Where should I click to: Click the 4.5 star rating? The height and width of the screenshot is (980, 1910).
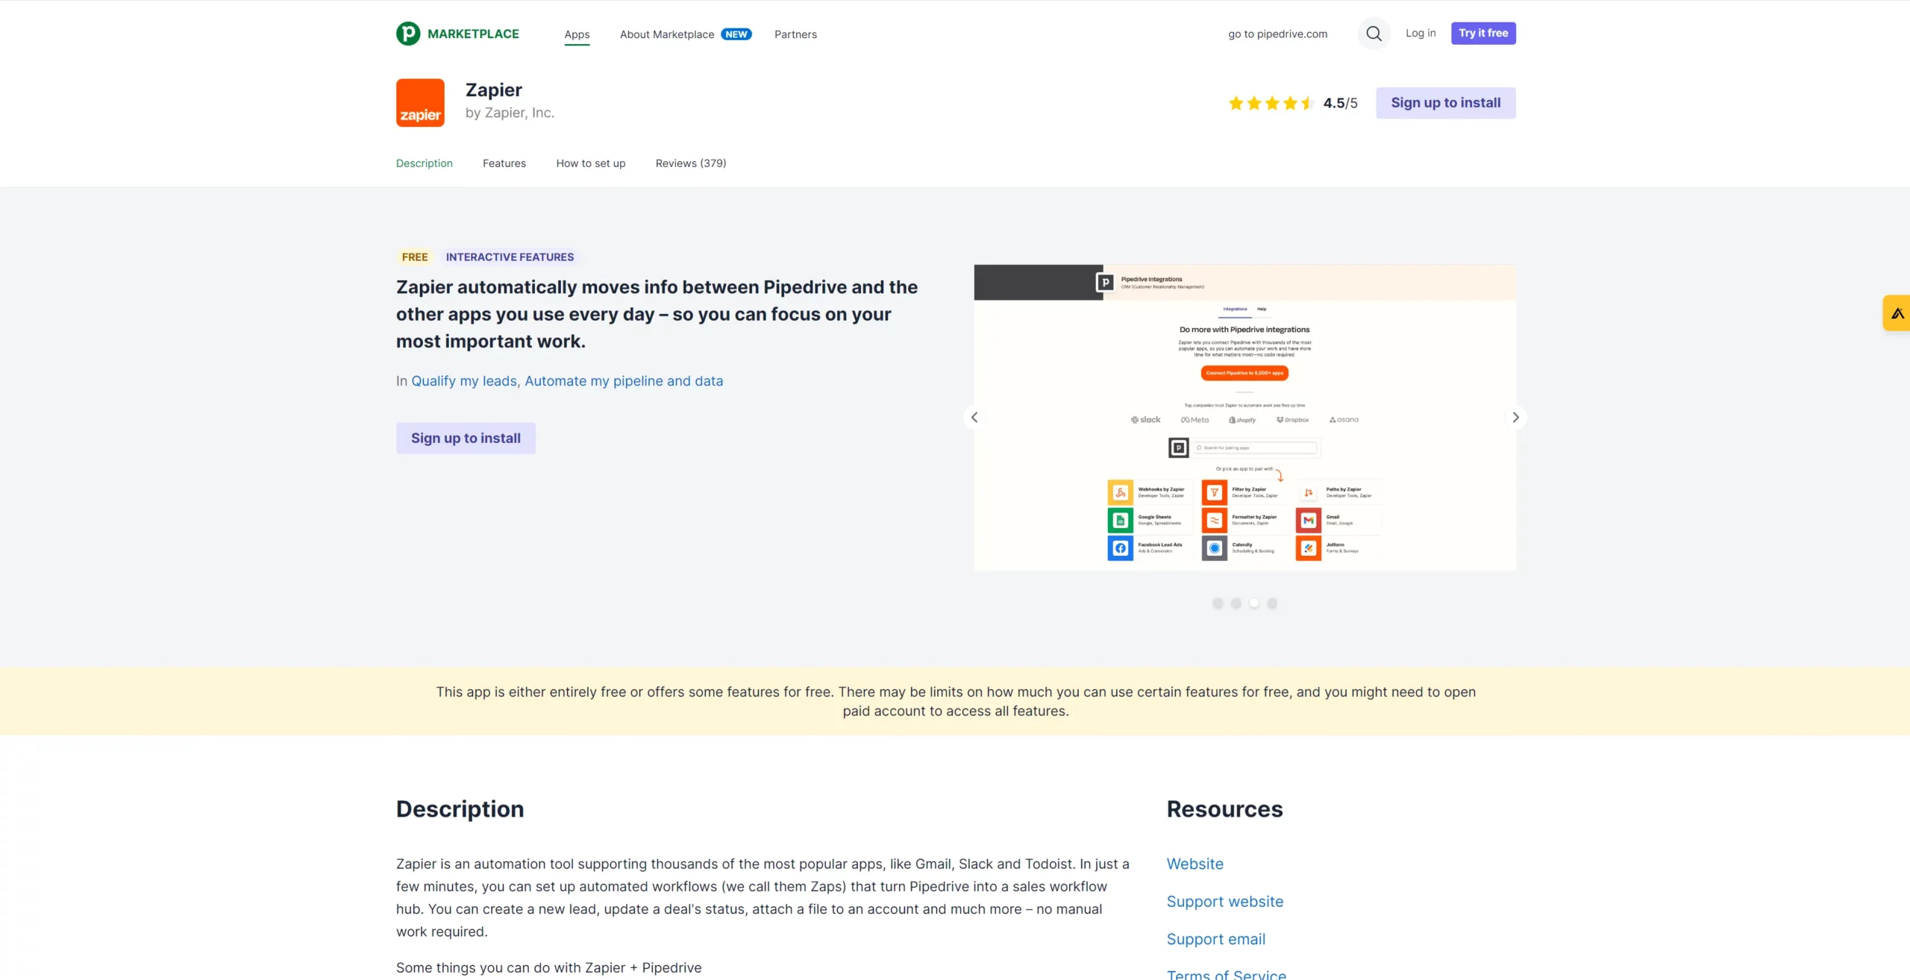[1269, 103]
